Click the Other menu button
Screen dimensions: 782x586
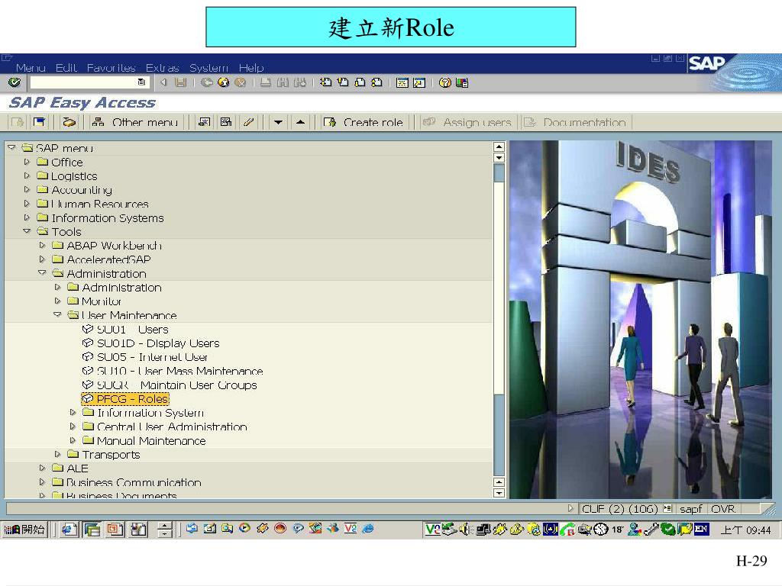coord(136,122)
